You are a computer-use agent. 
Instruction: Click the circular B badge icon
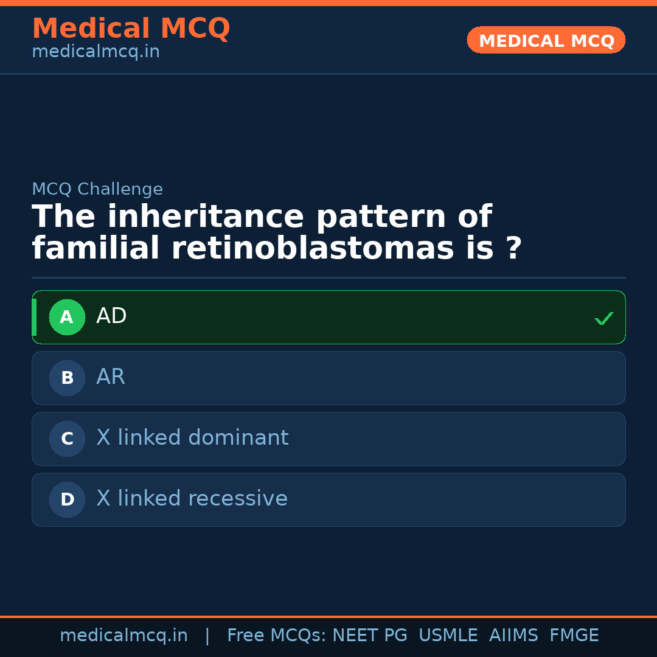point(67,378)
